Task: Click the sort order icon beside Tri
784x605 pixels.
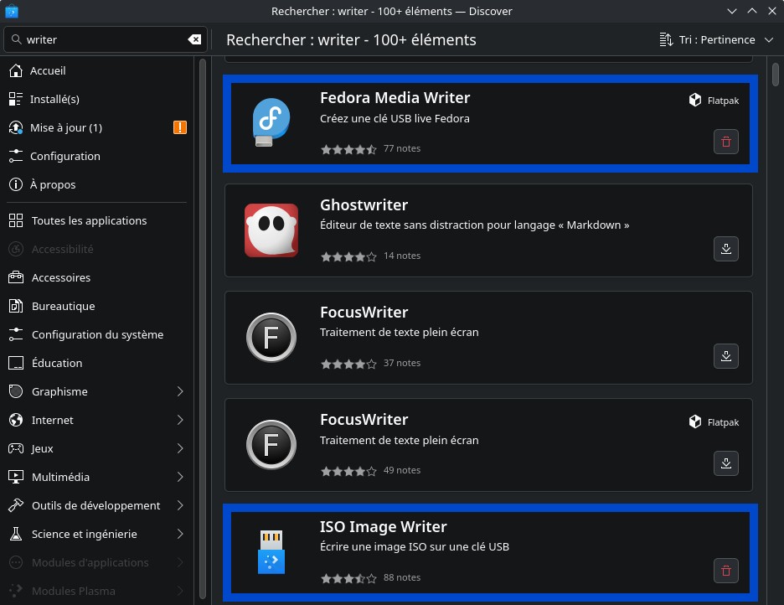Action: [666, 39]
